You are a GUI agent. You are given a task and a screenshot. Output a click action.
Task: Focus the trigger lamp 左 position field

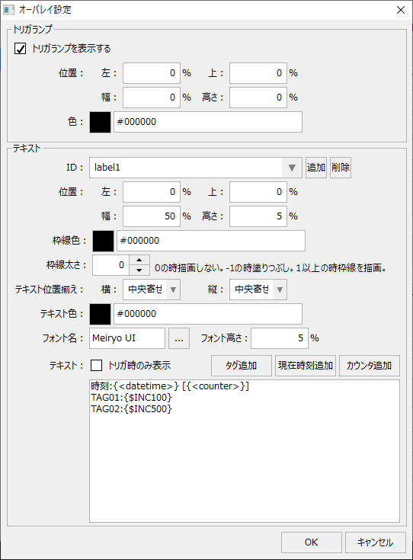[x=152, y=73]
